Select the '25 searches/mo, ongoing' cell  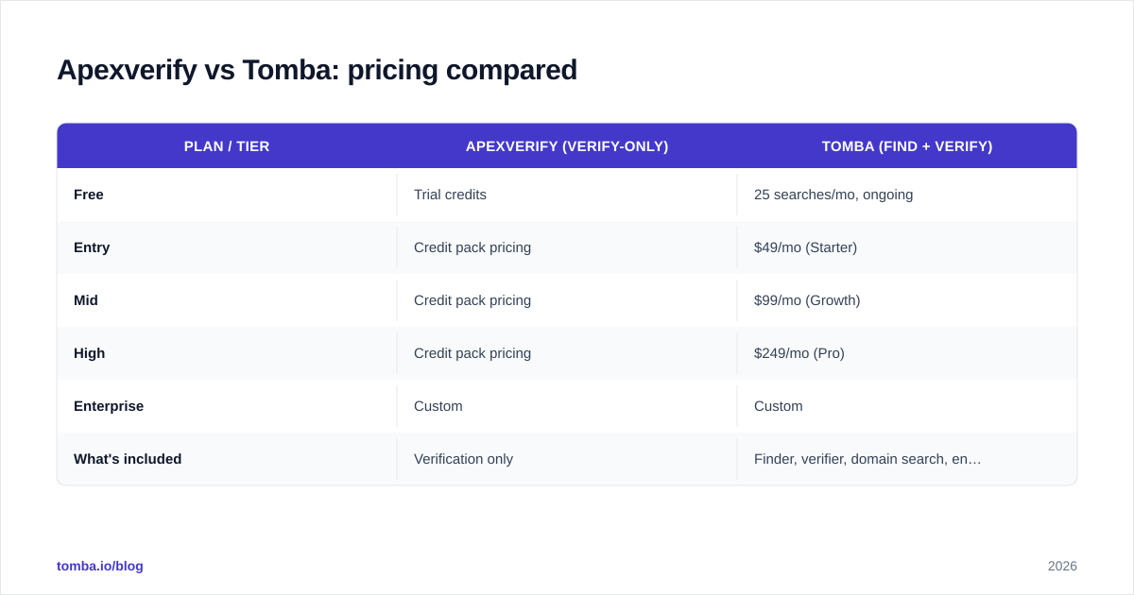tap(833, 195)
